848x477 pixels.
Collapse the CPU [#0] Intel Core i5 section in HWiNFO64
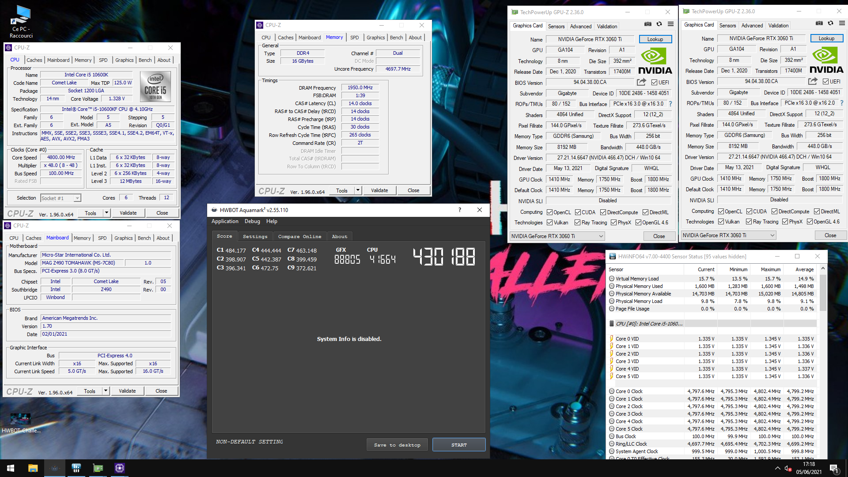pyautogui.click(x=612, y=324)
